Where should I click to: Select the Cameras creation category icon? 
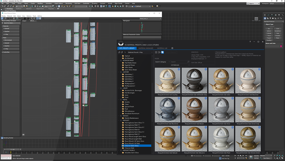pos(273,18)
